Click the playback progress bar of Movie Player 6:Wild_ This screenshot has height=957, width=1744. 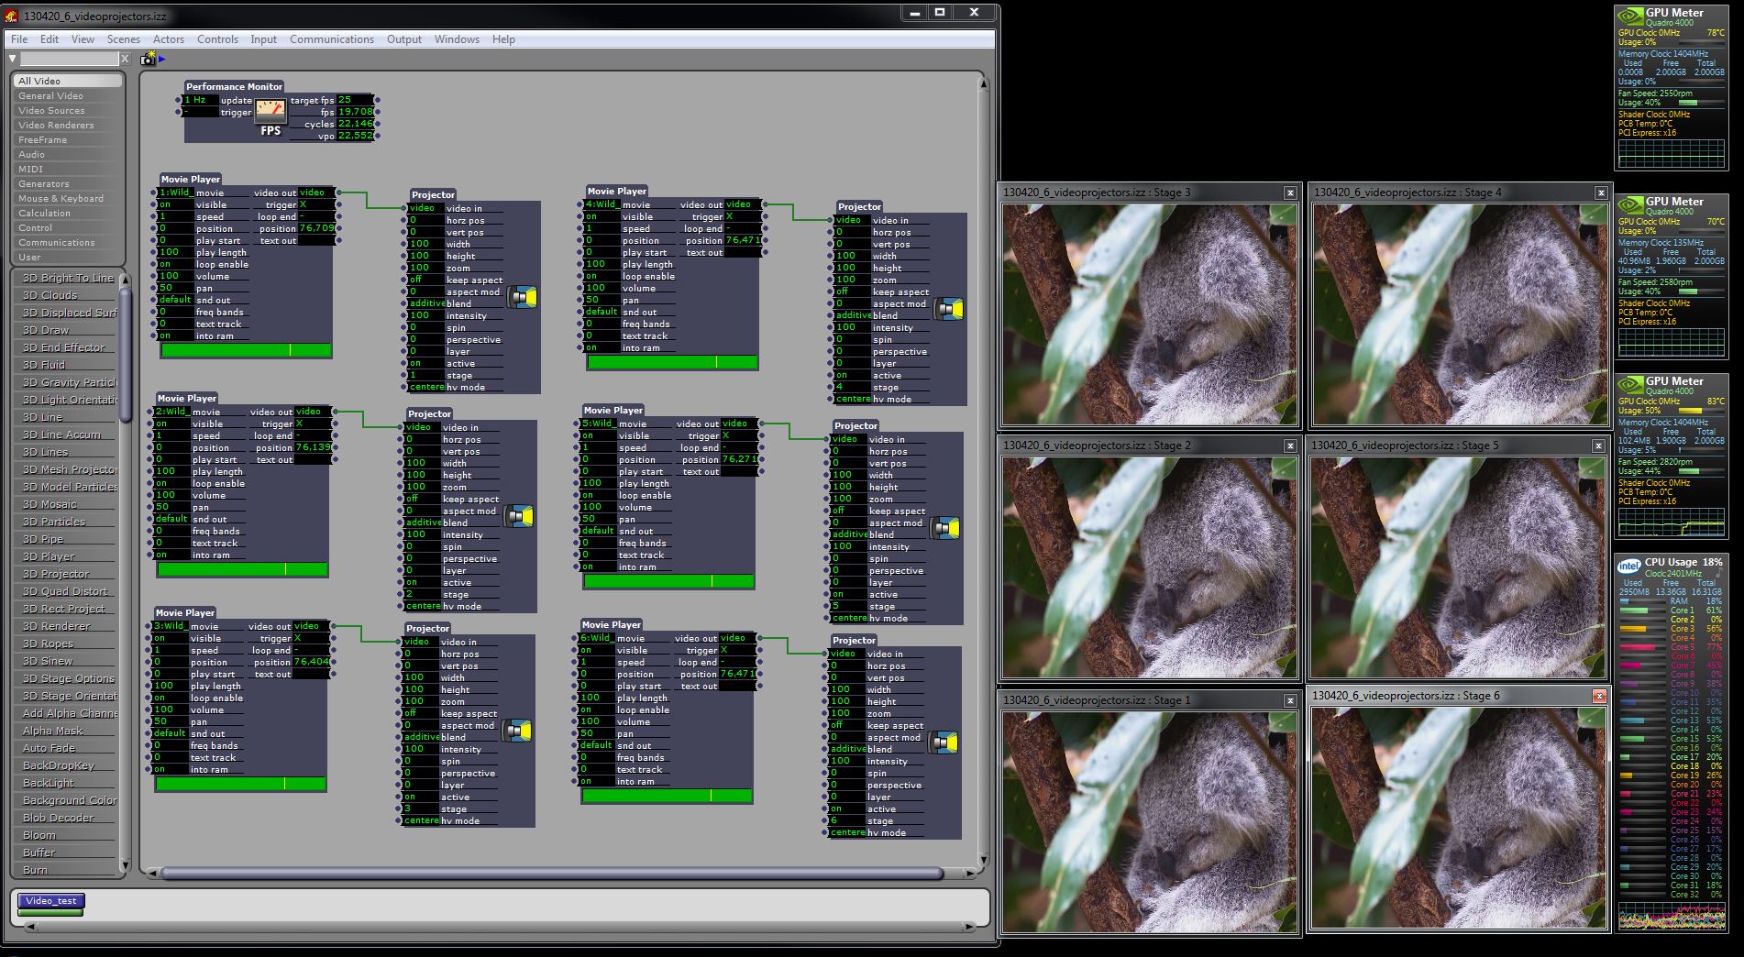point(666,796)
